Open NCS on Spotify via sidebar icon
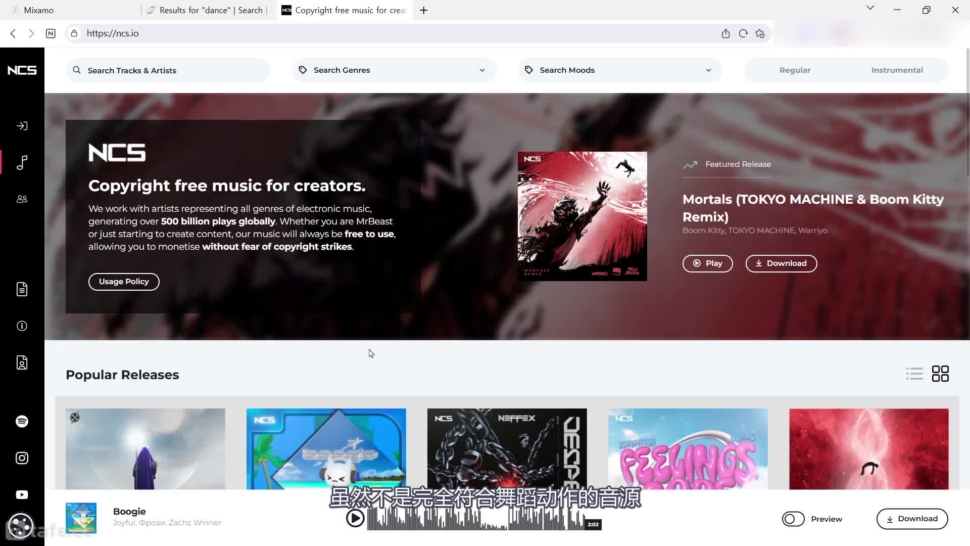Image resolution: width=970 pixels, height=546 pixels. click(22, 421)
